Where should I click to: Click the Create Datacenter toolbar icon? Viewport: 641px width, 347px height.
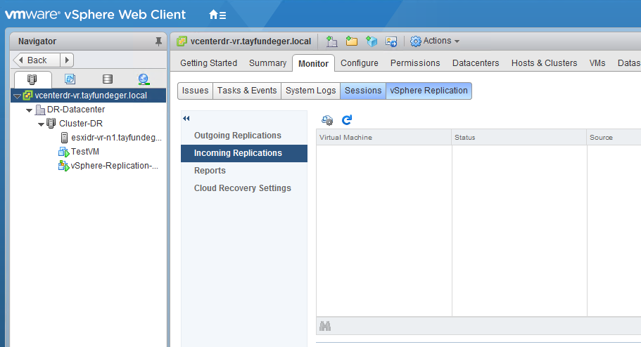click(331, 41)
